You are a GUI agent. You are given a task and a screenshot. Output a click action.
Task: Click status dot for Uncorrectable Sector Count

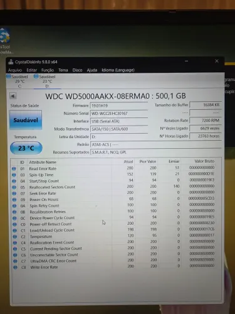[15, 255]
